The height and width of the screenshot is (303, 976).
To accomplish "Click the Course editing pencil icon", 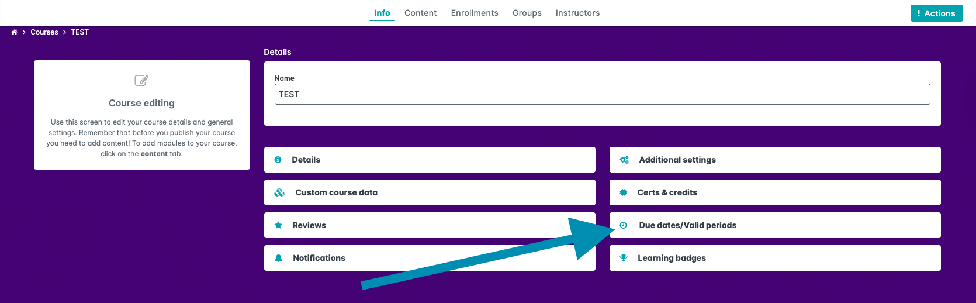I will tap(141, 80).
